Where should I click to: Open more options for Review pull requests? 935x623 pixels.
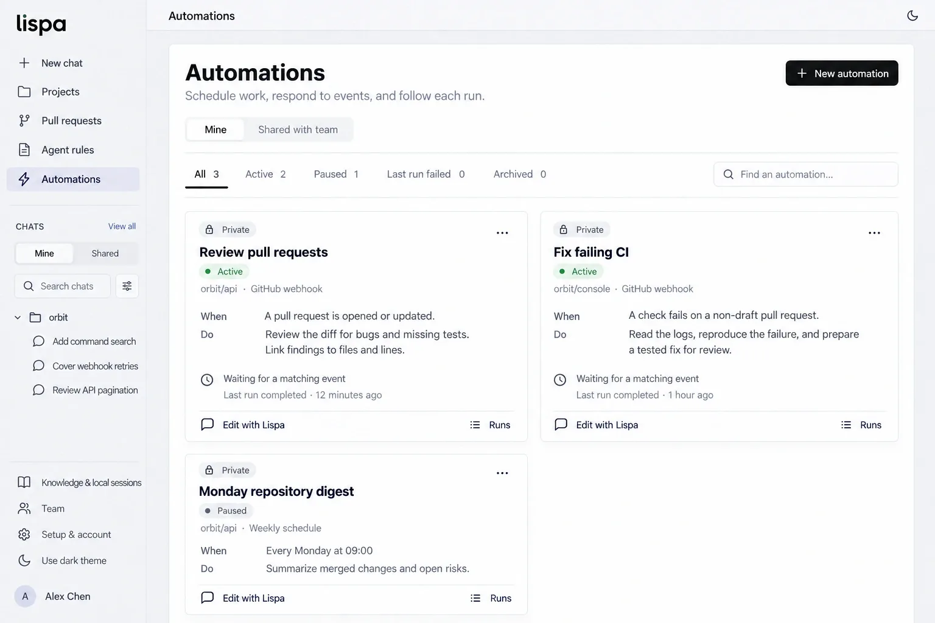(x=502, y=233)
